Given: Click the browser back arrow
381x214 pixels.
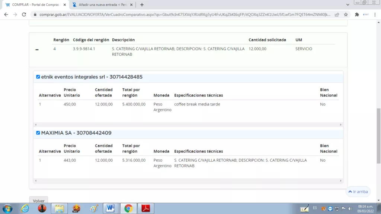Looking at the screenshot, I should 6,14.
